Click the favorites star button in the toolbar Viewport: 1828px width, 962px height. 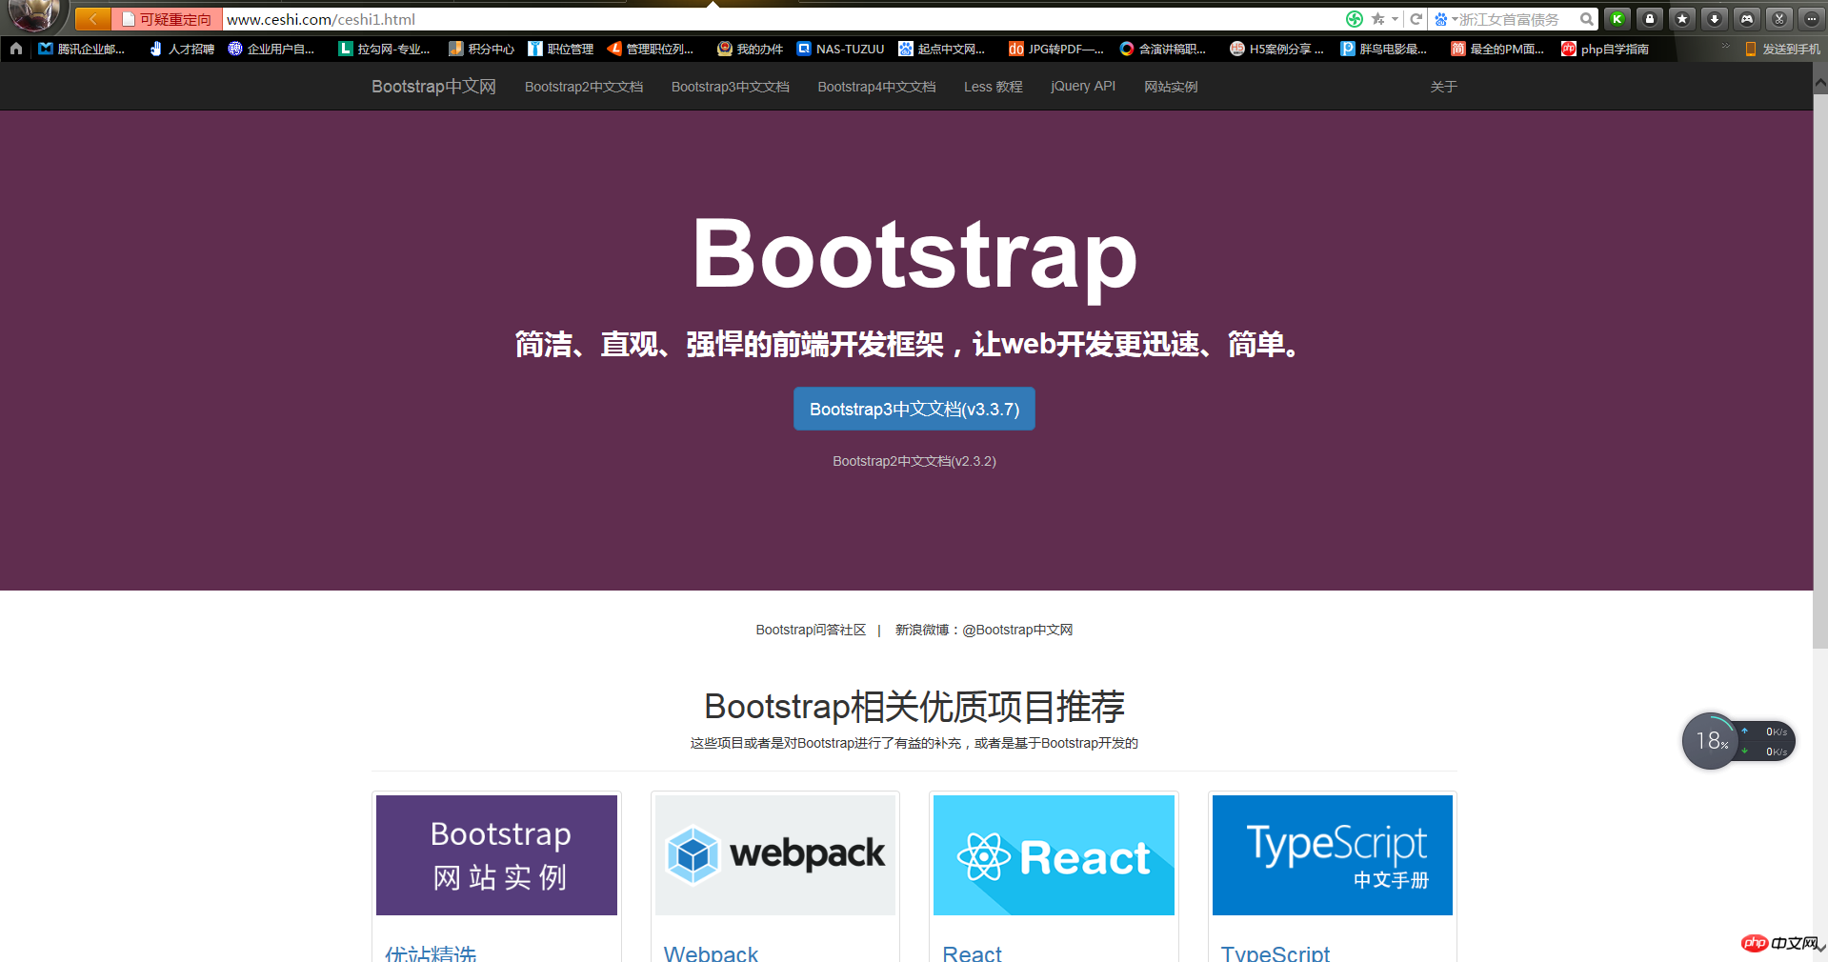coord(1682,18)
